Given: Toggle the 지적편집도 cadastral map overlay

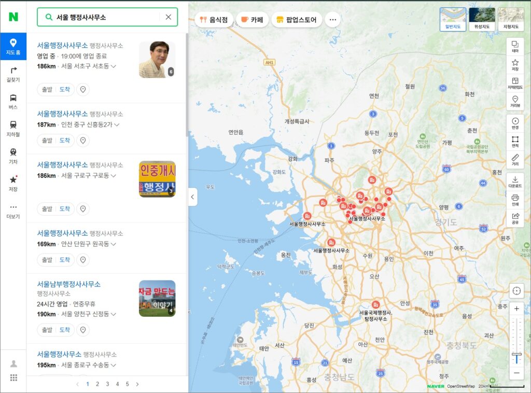Looking at the screenshot, I should pos(515,83).
